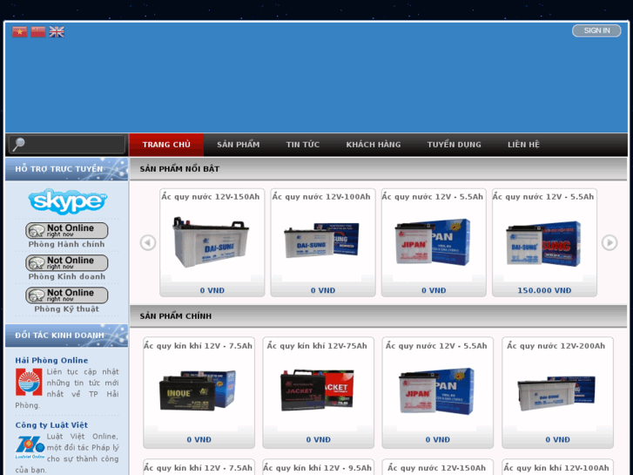Image resolution: width=633 pixels, height=475 pixels.
Task: Click title Ắc quy kín khí 12V-75Ah
Action: [317, 346]
